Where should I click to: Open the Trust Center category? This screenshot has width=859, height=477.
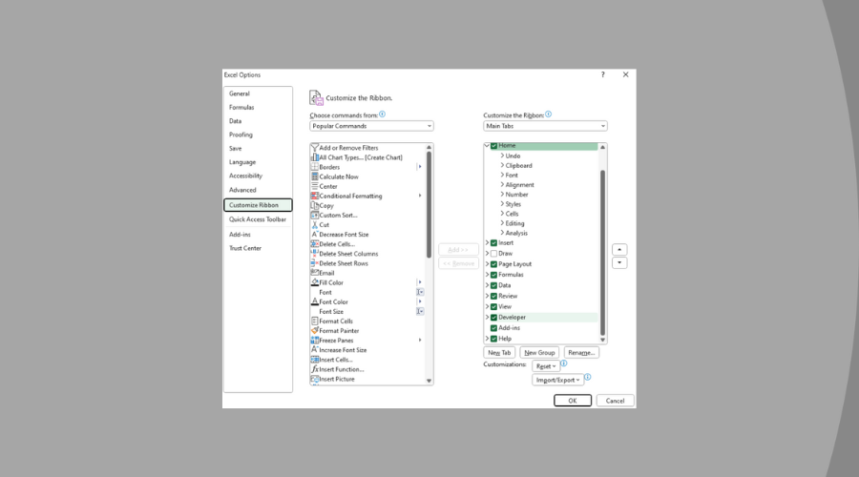click(x=258, y=248)
